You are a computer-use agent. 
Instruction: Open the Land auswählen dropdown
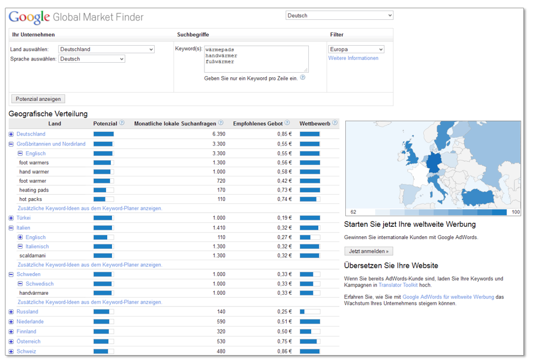(x=106, y=49)
